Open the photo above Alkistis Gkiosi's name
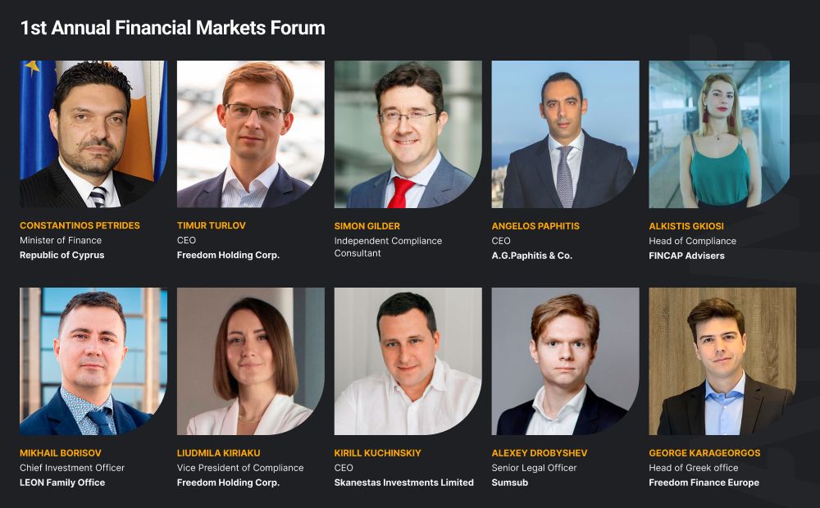The width and height of the screenshot is (820, 508). (x=719, y=134)
